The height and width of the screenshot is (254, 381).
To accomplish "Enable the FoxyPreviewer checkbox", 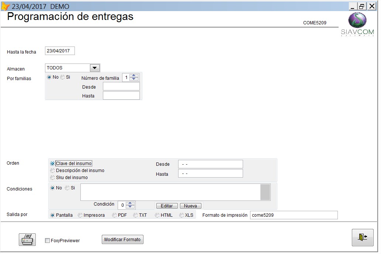I will 47,240.
